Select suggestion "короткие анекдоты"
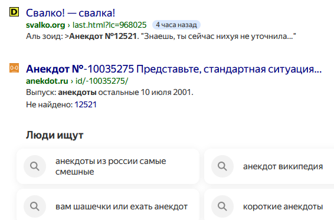The image size is (334, 220). click(x=269, y=205)
